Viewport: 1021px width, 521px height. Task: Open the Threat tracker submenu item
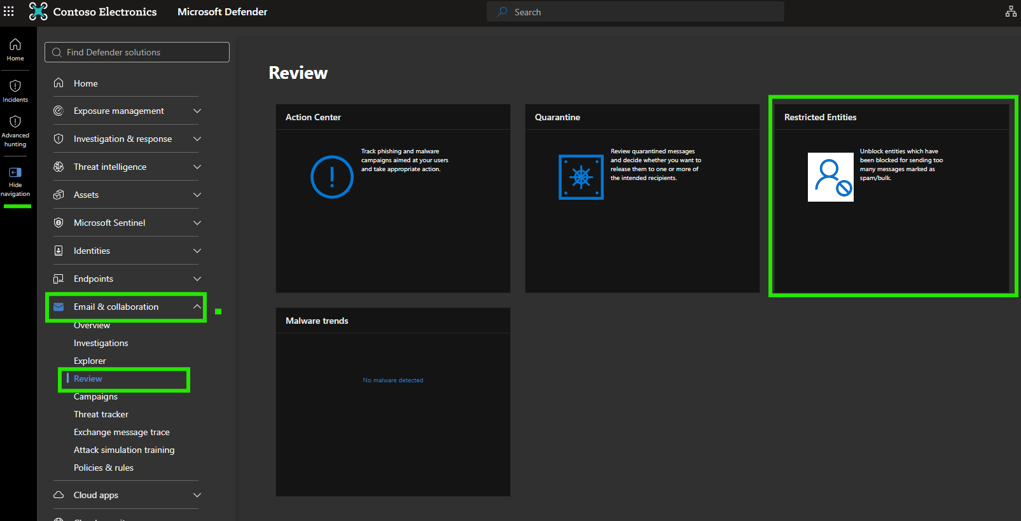tap(101, 414)
